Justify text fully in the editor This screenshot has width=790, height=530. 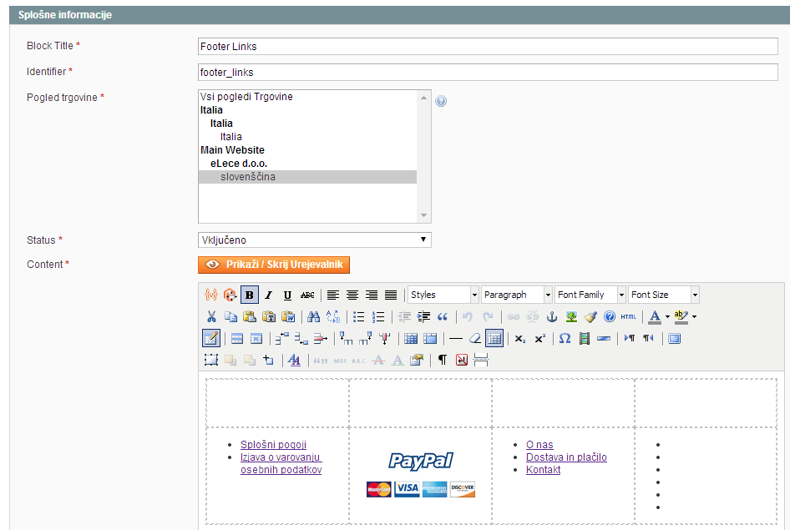[391, 295]
